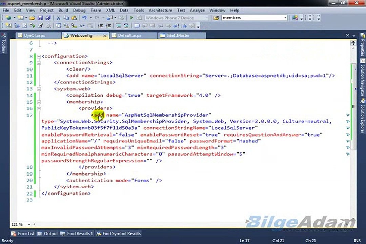366x244 pixels.
Task: Open the active documents list dropdown arrow
Action: pyautogui.click(x=354, y=36)
